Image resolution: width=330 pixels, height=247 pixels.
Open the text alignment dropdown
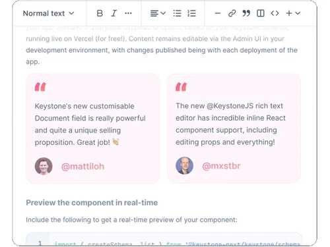(158, 13)
